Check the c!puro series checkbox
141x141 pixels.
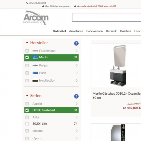[x=27, y=138]
